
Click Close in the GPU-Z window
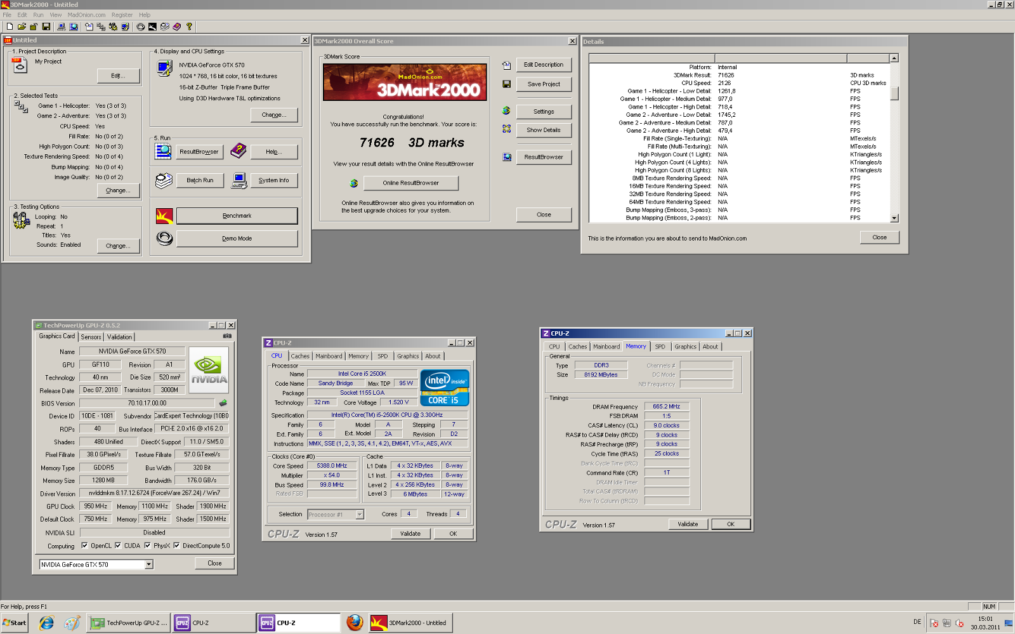[x=214, y=563]
